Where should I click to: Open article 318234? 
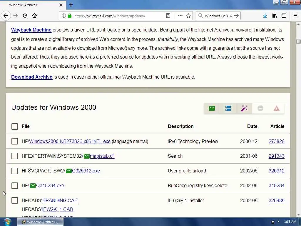coord(276,186)
